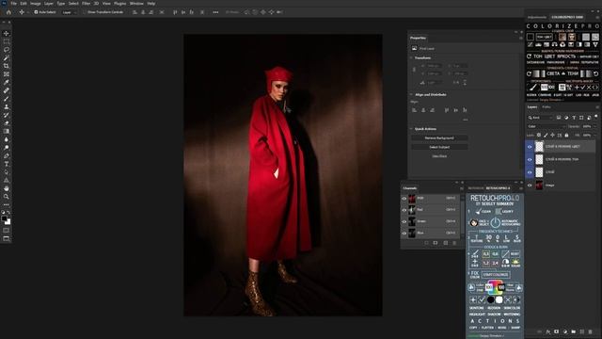Select the Move tool in the toolbar
This screenshot has width=602, height=339.
pyautogui.click(x=7, y=34)
